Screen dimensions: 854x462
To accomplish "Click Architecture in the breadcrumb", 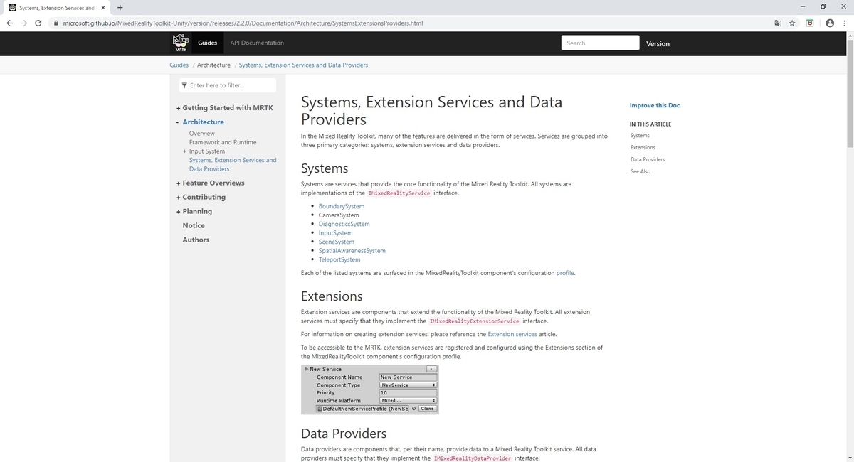I will 213,65.
